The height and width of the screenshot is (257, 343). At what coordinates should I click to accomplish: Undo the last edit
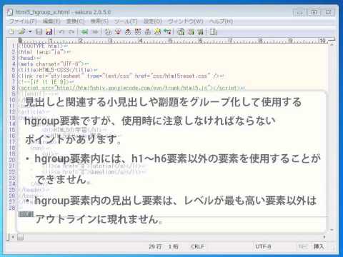pos(61,31)
